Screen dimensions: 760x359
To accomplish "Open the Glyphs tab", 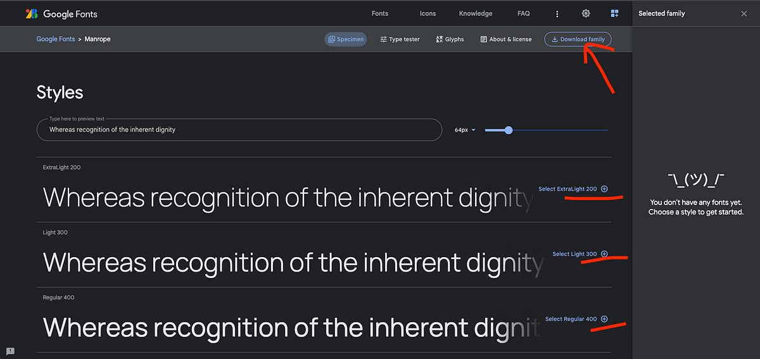I will [450, 39].
